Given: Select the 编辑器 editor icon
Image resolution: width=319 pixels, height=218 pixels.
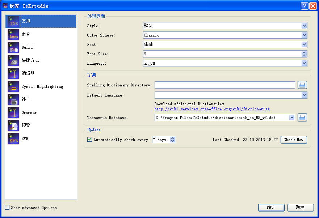Looking at the screenshot, I should 13,73.
